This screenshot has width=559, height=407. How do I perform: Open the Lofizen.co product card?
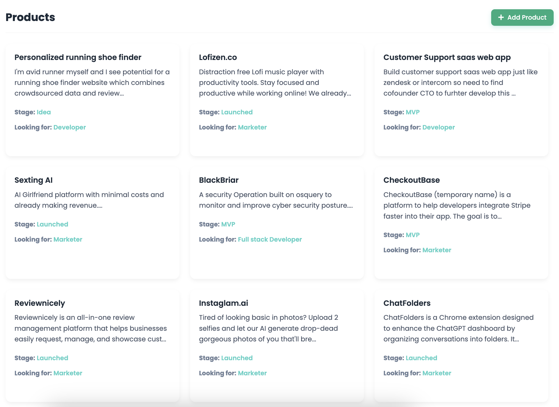[218, 57]
